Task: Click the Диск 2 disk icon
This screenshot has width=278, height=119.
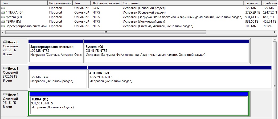Action: [x=6, y=94]
